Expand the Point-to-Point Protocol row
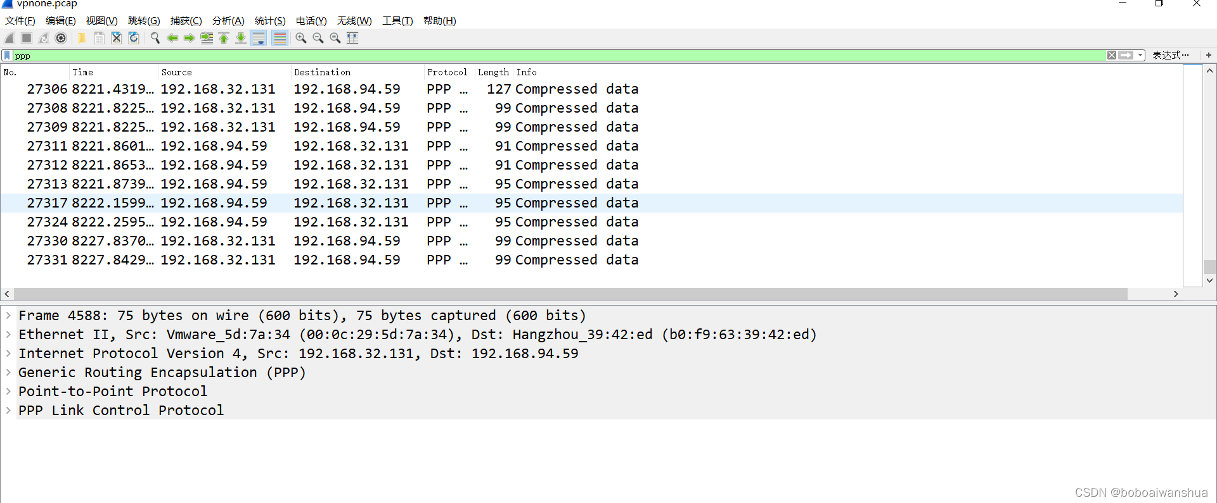Screen dimensions: 1217x503 coord(8,391)
